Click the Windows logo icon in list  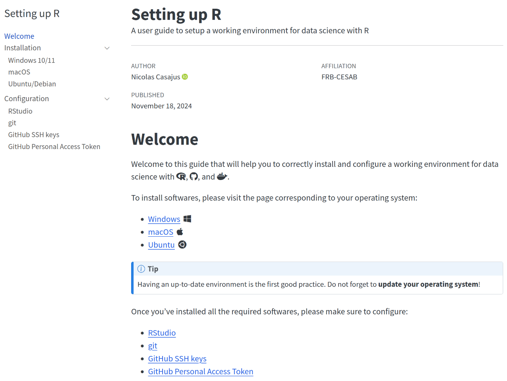click(x=188, y=219)
